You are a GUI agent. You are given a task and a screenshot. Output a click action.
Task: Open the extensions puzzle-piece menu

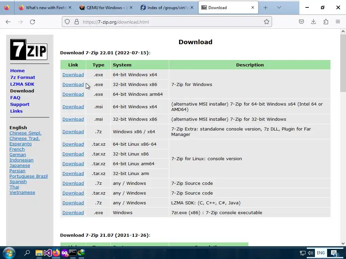coord(326,22)
